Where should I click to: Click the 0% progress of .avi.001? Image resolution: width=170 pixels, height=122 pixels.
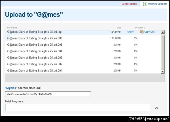point(136,71)
